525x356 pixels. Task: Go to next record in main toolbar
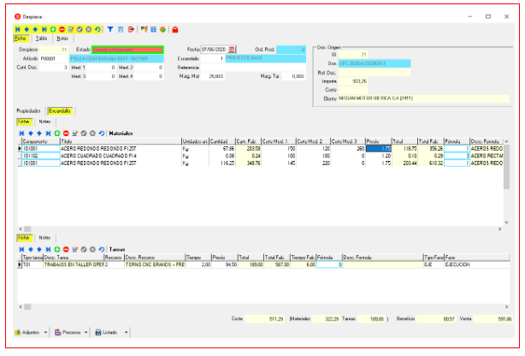pos(36,29)
